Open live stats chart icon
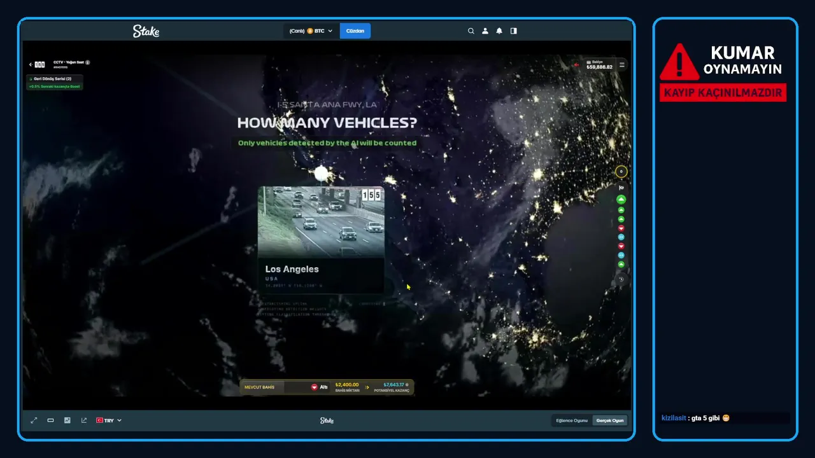Screen dimensions: 815x458 point(67,420)
